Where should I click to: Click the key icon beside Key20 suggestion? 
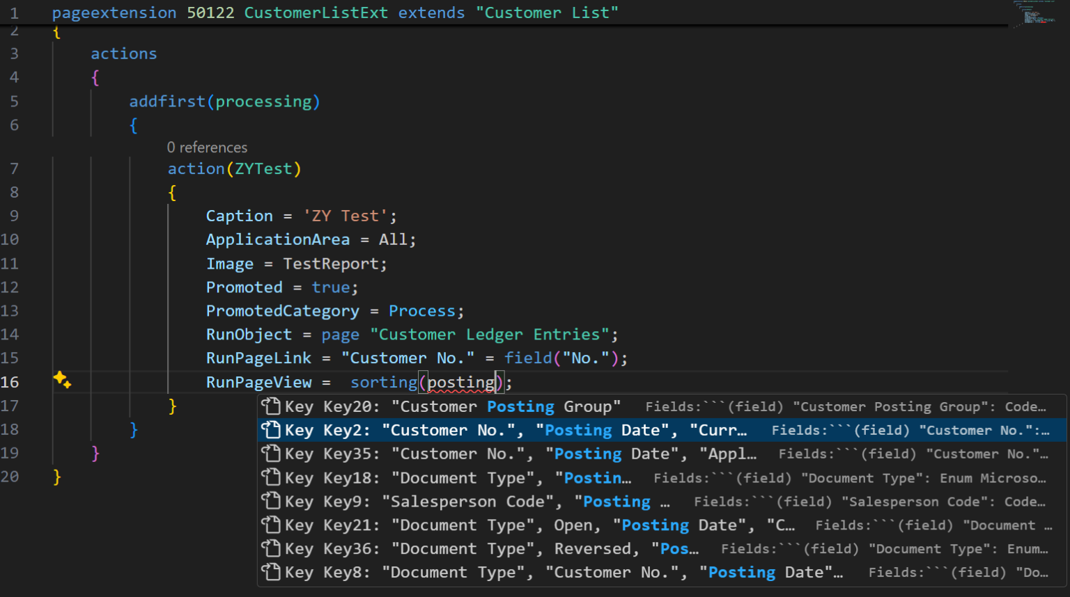(271, 406)
